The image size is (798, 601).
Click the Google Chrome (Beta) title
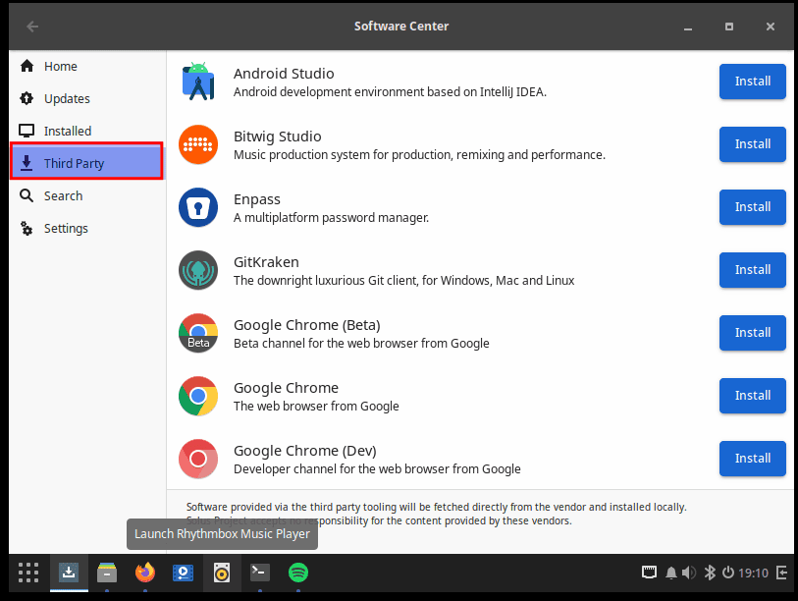(307, 325)
